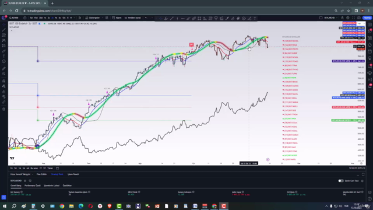Select the price label pin tool
Screen dimensions: 373x210
tap(216, 18)
